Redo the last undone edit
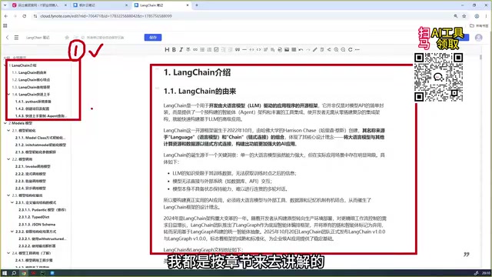Image resolution: width=492 pixels, height=277 pixels. click(x=307, y=49)
